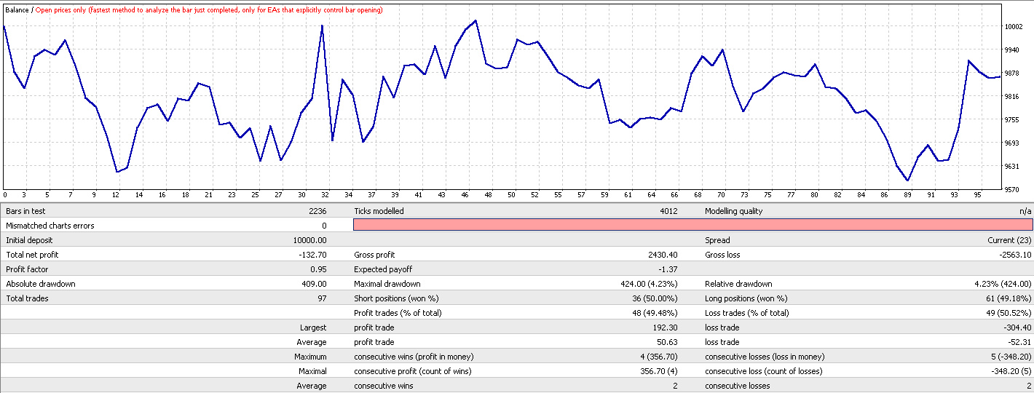Image resolution: width=1034 pixels, height=393 pixels.
Task: Select Maximal drawdown value 424.00 (4.23%)
Action: (648, 284)
